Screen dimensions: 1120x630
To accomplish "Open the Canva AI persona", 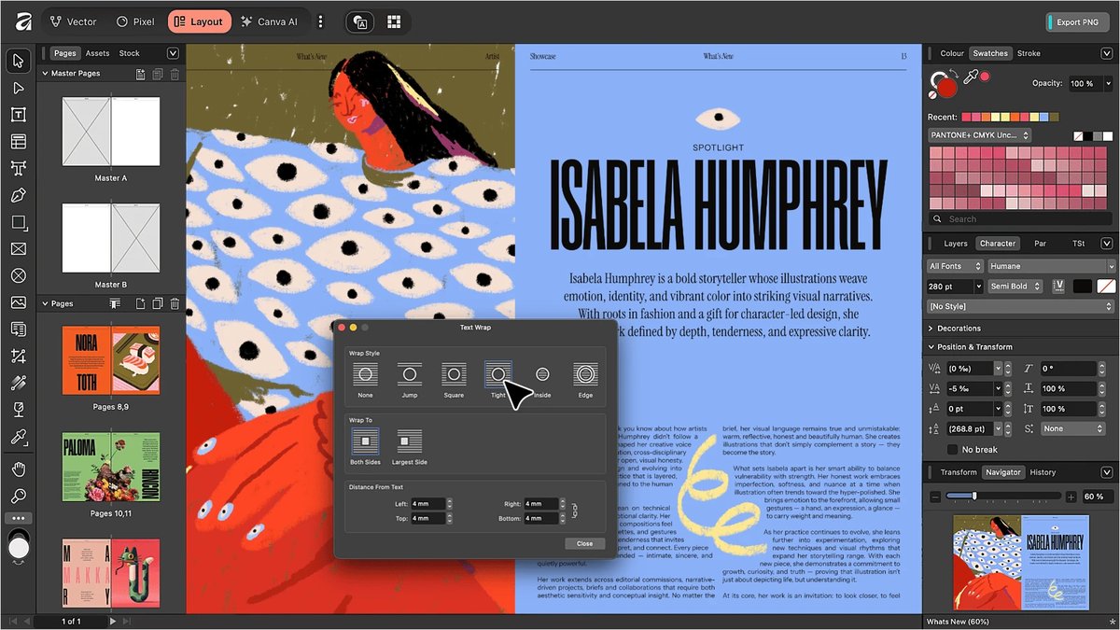I will click(x=269, y=21).
